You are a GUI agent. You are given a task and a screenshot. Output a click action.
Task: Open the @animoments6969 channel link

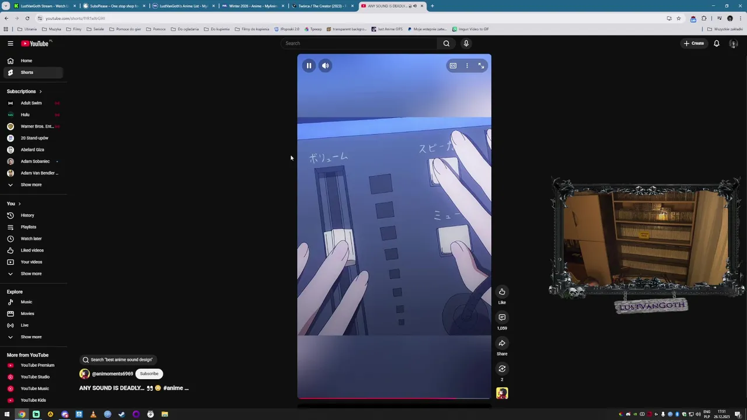tap(113, 374)
